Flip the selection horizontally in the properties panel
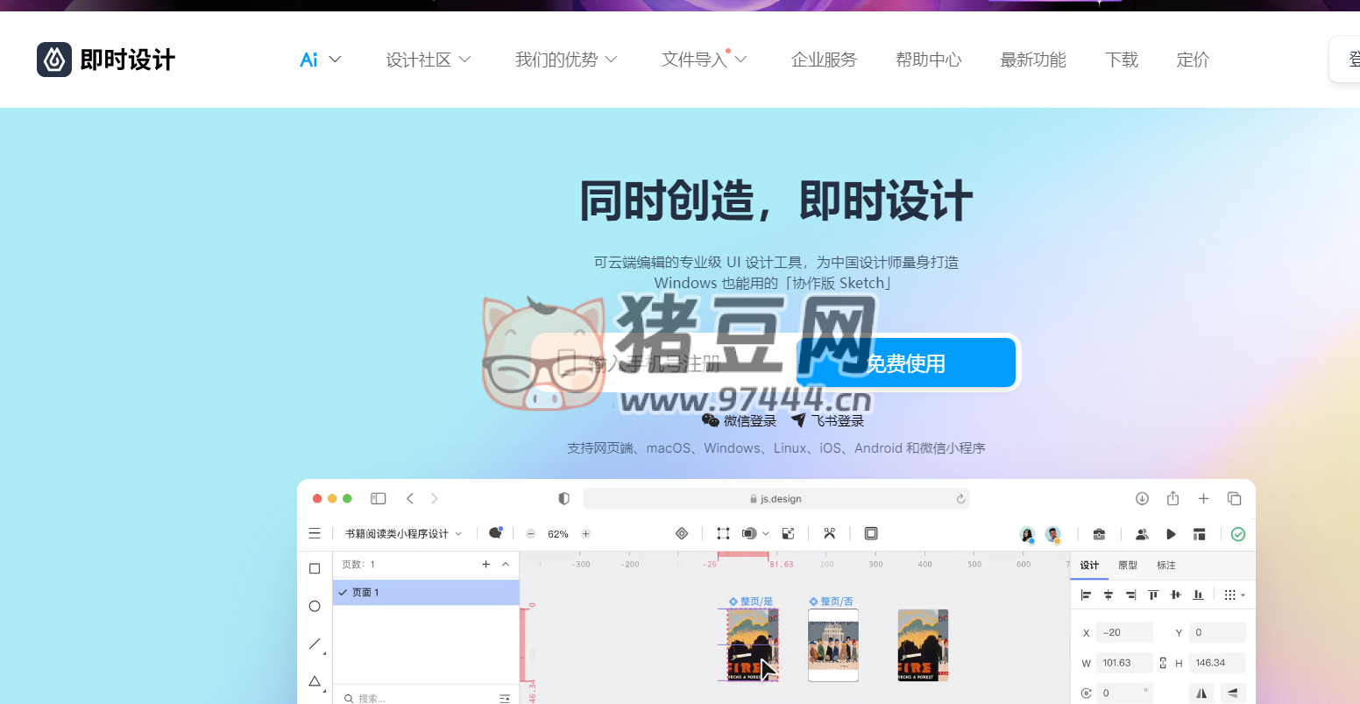 (x=1201, y=693)
